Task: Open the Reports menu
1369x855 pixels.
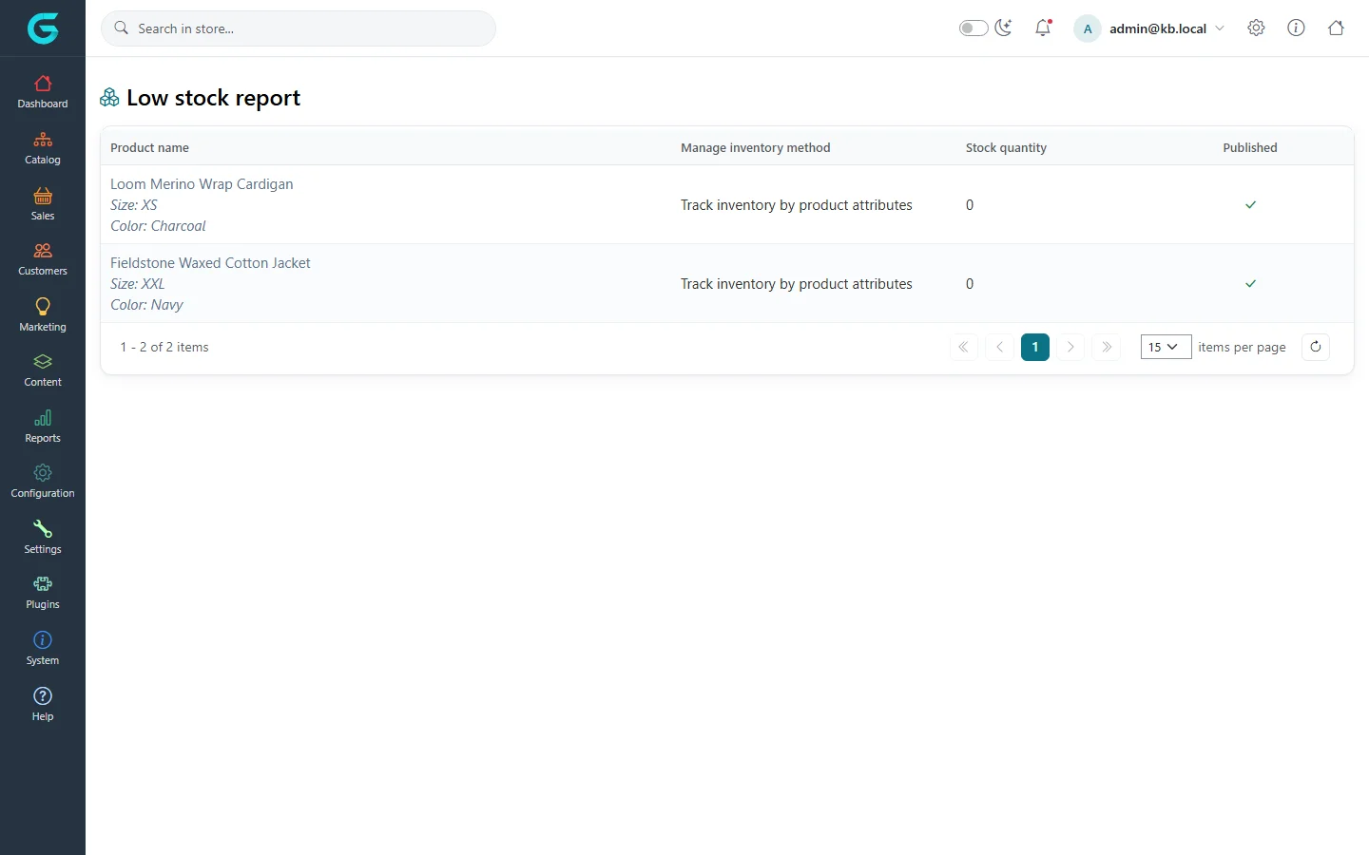Action: pos(43,427)
